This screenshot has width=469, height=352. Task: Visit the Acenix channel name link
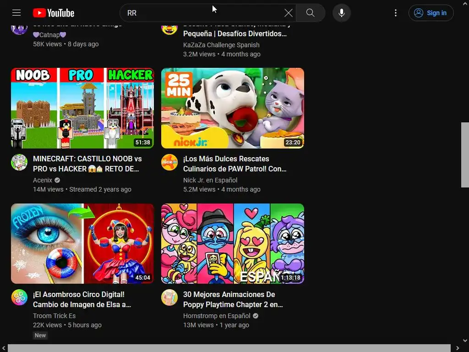coord(43,180)
